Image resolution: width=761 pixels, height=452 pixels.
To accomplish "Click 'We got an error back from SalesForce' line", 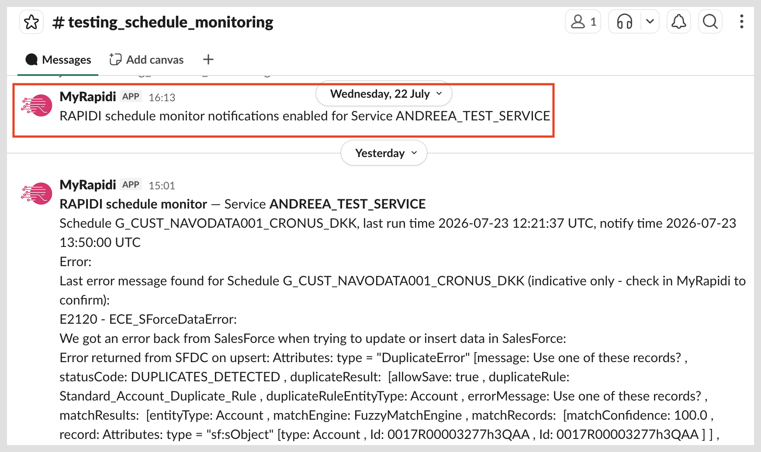I will point(313,339).
